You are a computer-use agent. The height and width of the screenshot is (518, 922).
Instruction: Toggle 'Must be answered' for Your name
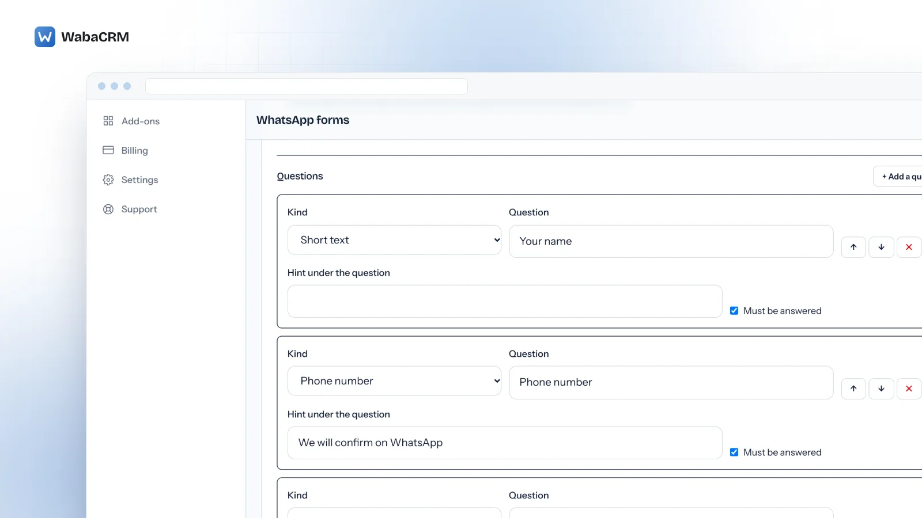click(x=734, y=311)
